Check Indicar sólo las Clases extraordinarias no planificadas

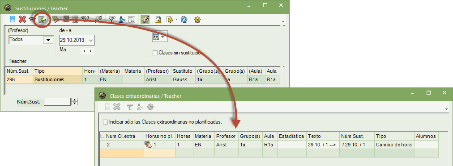coord(106,122)
